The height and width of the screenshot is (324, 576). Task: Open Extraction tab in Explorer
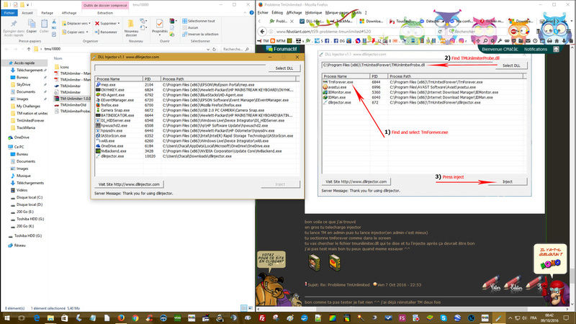105,12
